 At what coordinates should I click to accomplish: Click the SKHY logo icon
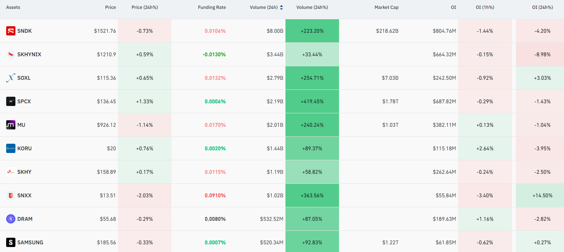click(11, 172)
